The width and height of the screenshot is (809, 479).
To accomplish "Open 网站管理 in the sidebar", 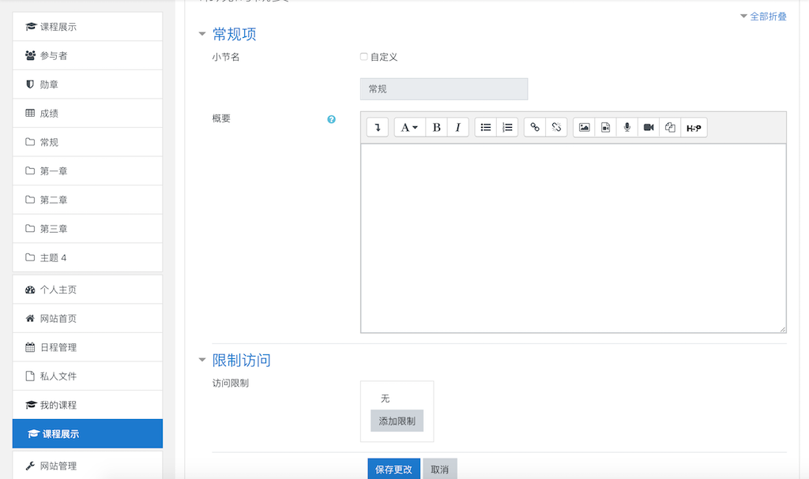I will [87, 466].
